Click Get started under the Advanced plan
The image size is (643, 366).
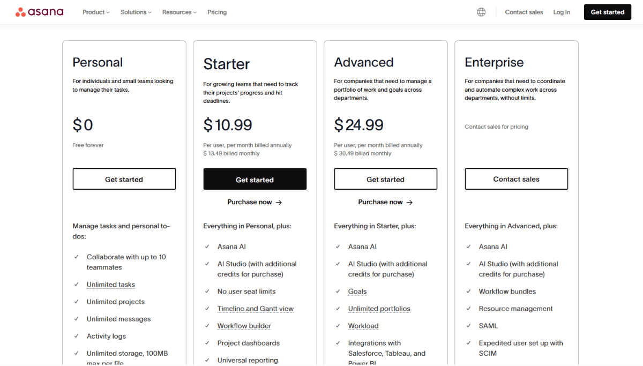click(385, 178)
